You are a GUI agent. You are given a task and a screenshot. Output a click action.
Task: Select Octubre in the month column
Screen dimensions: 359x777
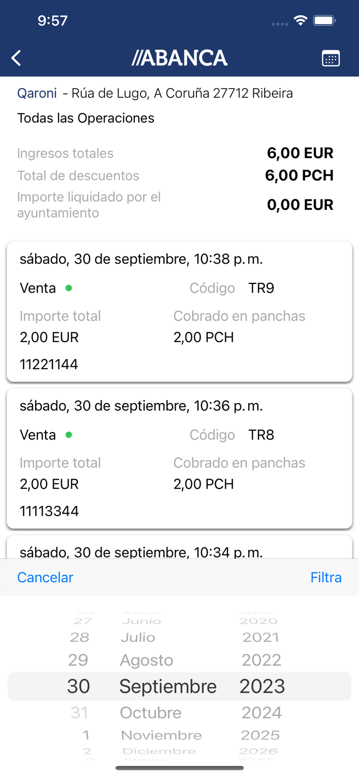coord(151,712)
